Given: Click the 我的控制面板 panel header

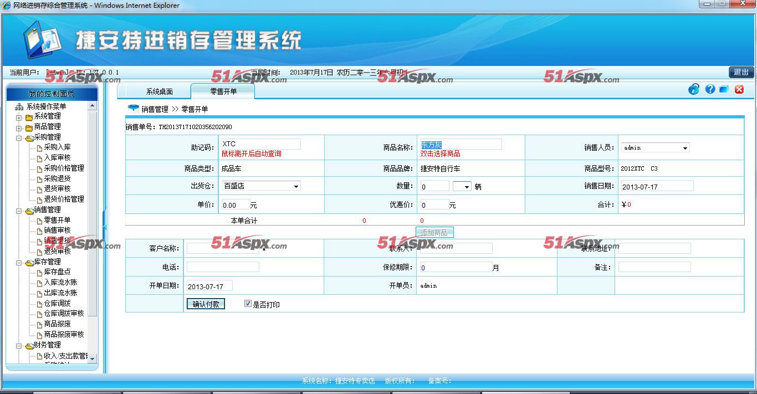Looking at the screenshot, I should 51,94.
